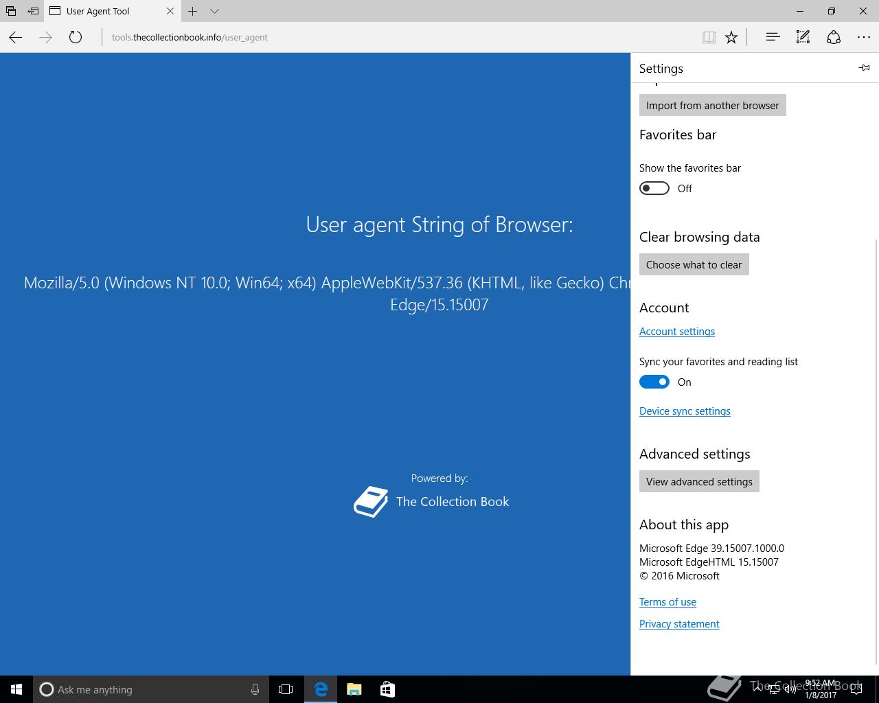Open a new tab

pos(193,11)
